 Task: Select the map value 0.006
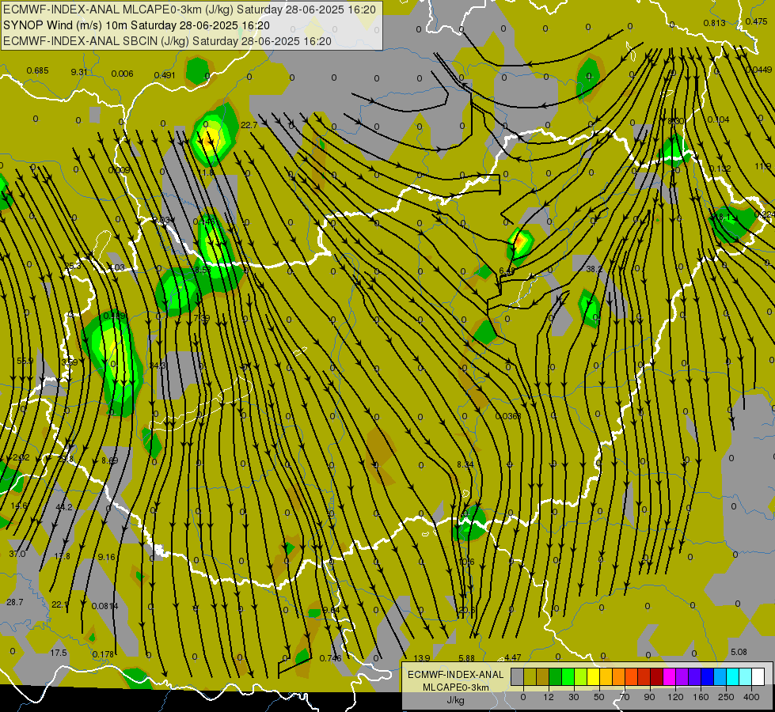coord(122,74)
